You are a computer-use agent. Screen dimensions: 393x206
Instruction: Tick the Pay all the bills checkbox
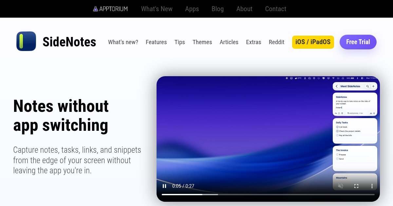pyautogui.click(x=337, y=135)
